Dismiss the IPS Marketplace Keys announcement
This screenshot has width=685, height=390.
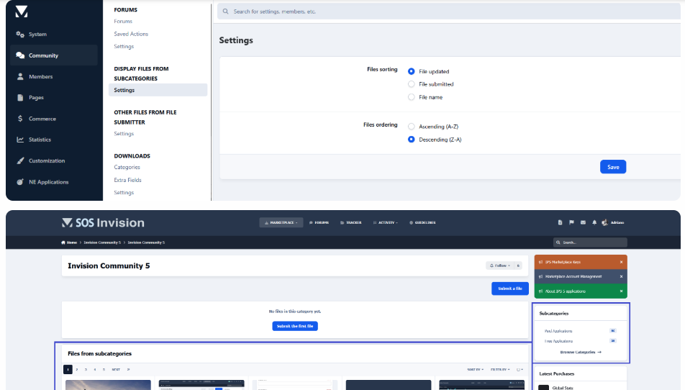(x=621, y=262)
